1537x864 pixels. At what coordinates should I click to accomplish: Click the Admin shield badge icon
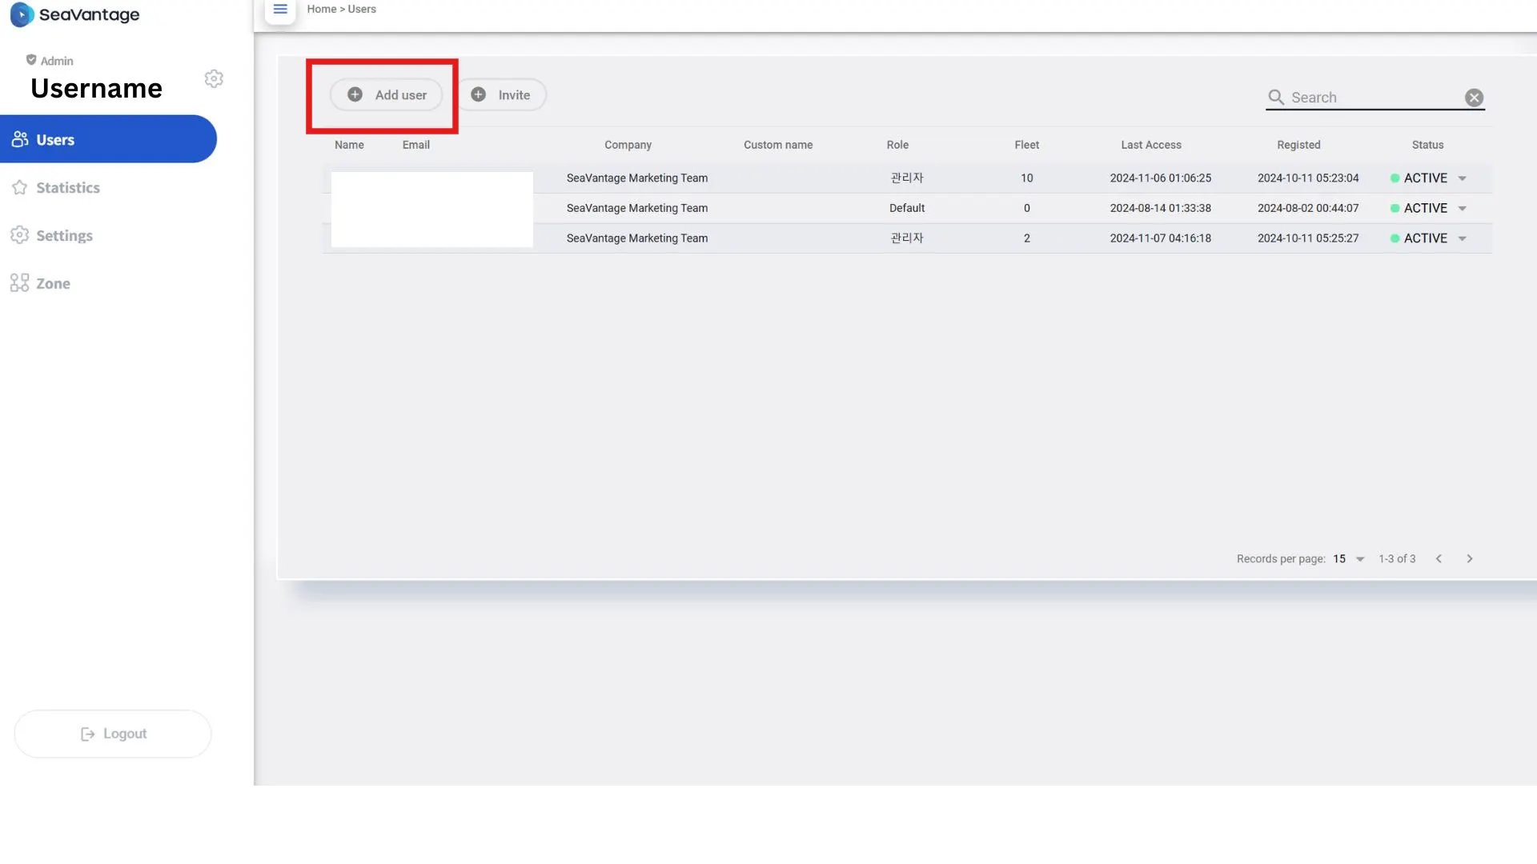31,60
